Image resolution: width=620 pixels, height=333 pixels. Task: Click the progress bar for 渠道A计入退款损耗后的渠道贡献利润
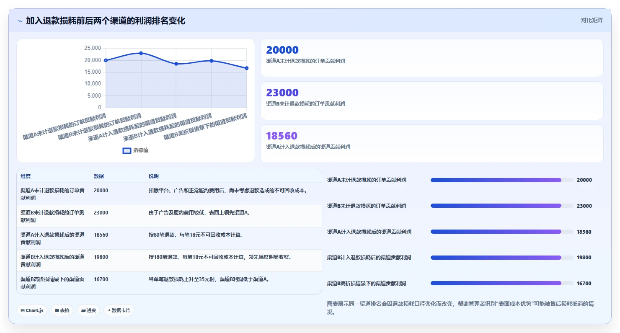coord(502,232)
